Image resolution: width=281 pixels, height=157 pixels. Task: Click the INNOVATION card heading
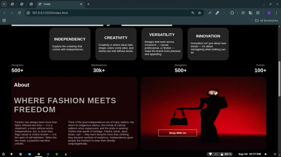click(208, 36)
